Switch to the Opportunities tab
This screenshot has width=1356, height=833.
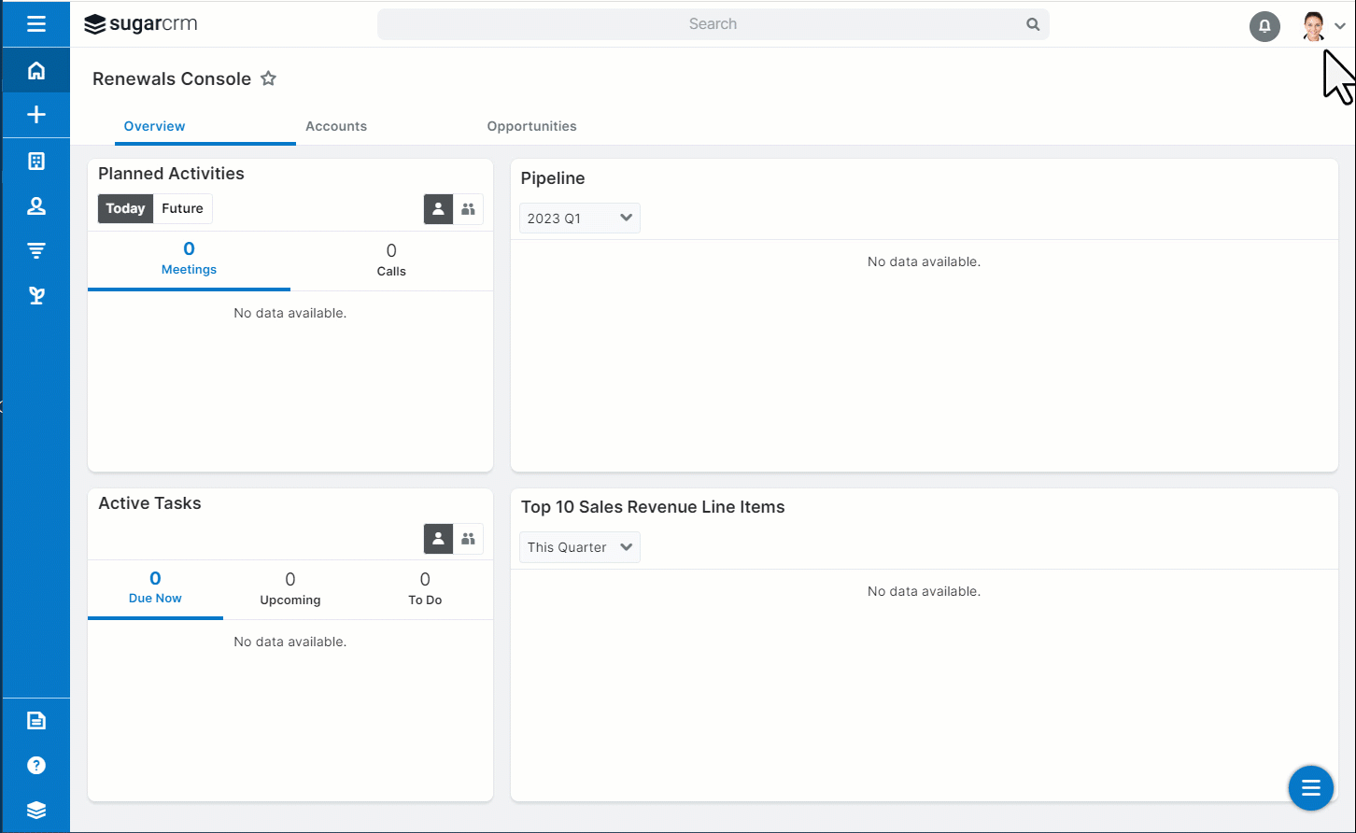[x=531, y=126]
